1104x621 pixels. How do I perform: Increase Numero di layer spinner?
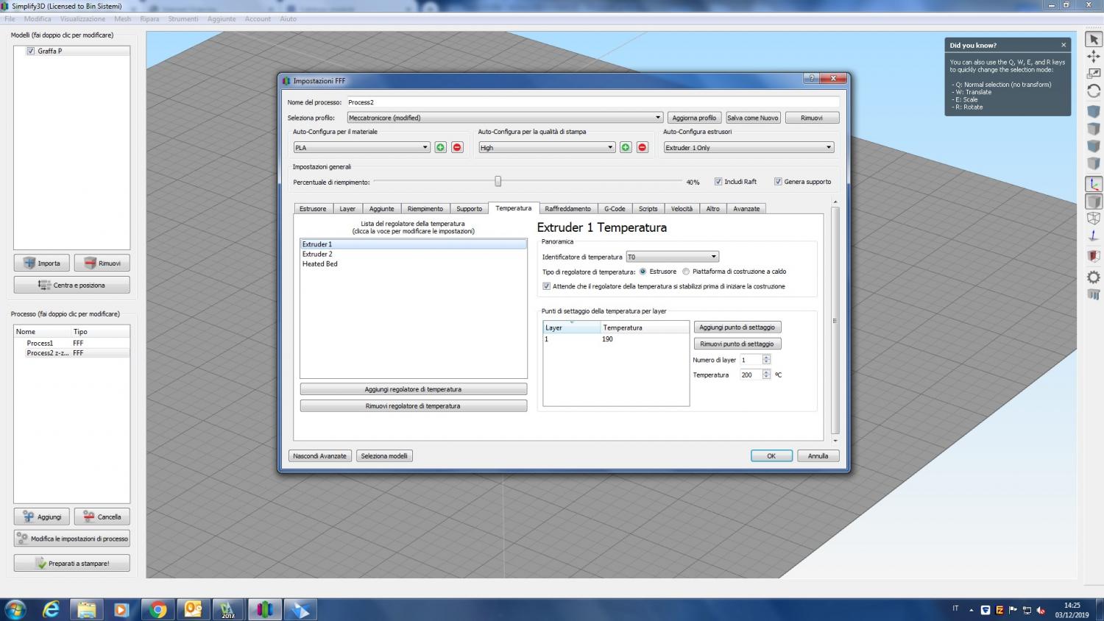point(766,358)
